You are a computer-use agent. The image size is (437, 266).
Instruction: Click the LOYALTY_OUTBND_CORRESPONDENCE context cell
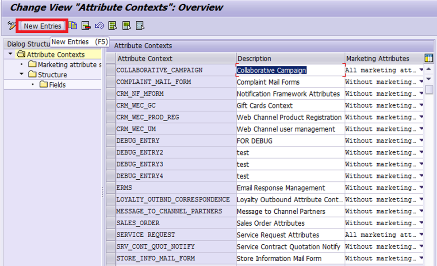click(176, 200)
